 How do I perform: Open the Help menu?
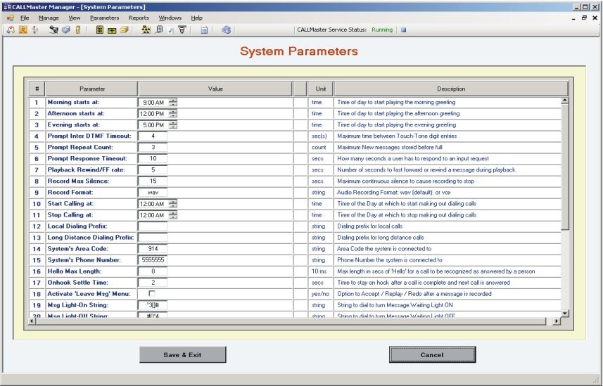point(196,18)
